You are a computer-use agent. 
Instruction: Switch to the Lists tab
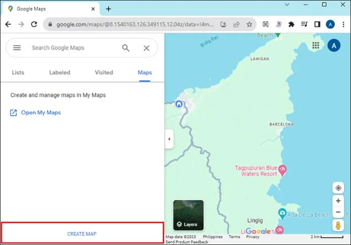pos(18,73)
